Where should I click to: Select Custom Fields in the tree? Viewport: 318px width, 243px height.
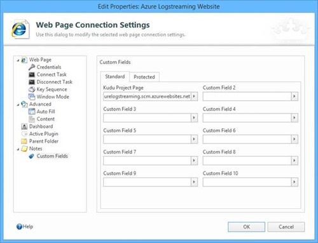[52, 156]
